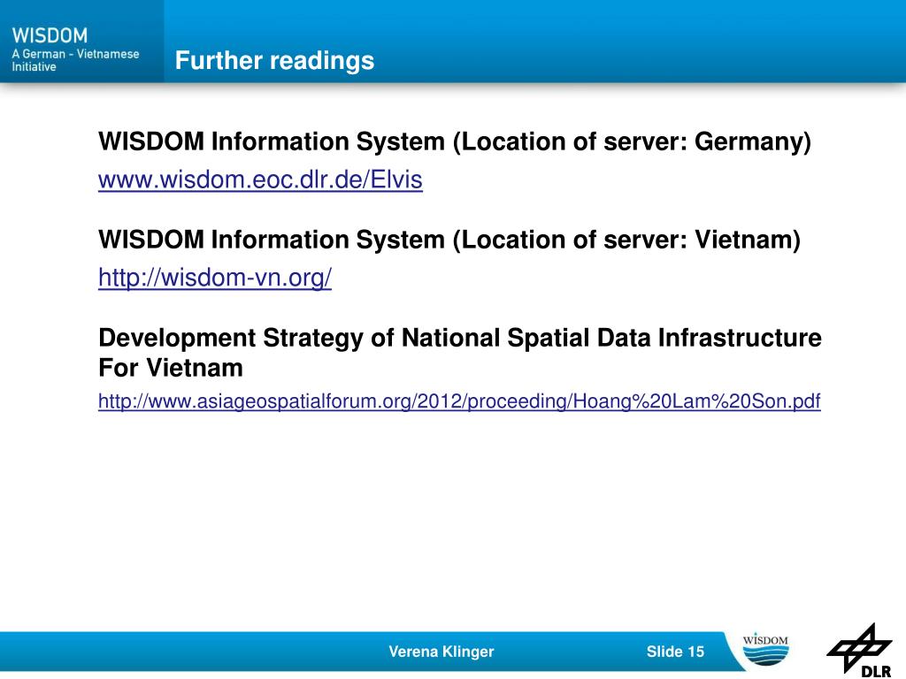
Task: Click the 'Verena Klinger' footer text
Action: click(x=441, y=652)
